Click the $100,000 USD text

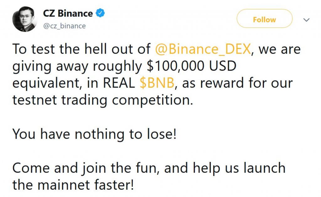click(192, 66)
